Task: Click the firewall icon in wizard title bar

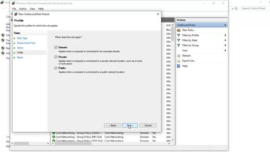Action: click(16, 14)
